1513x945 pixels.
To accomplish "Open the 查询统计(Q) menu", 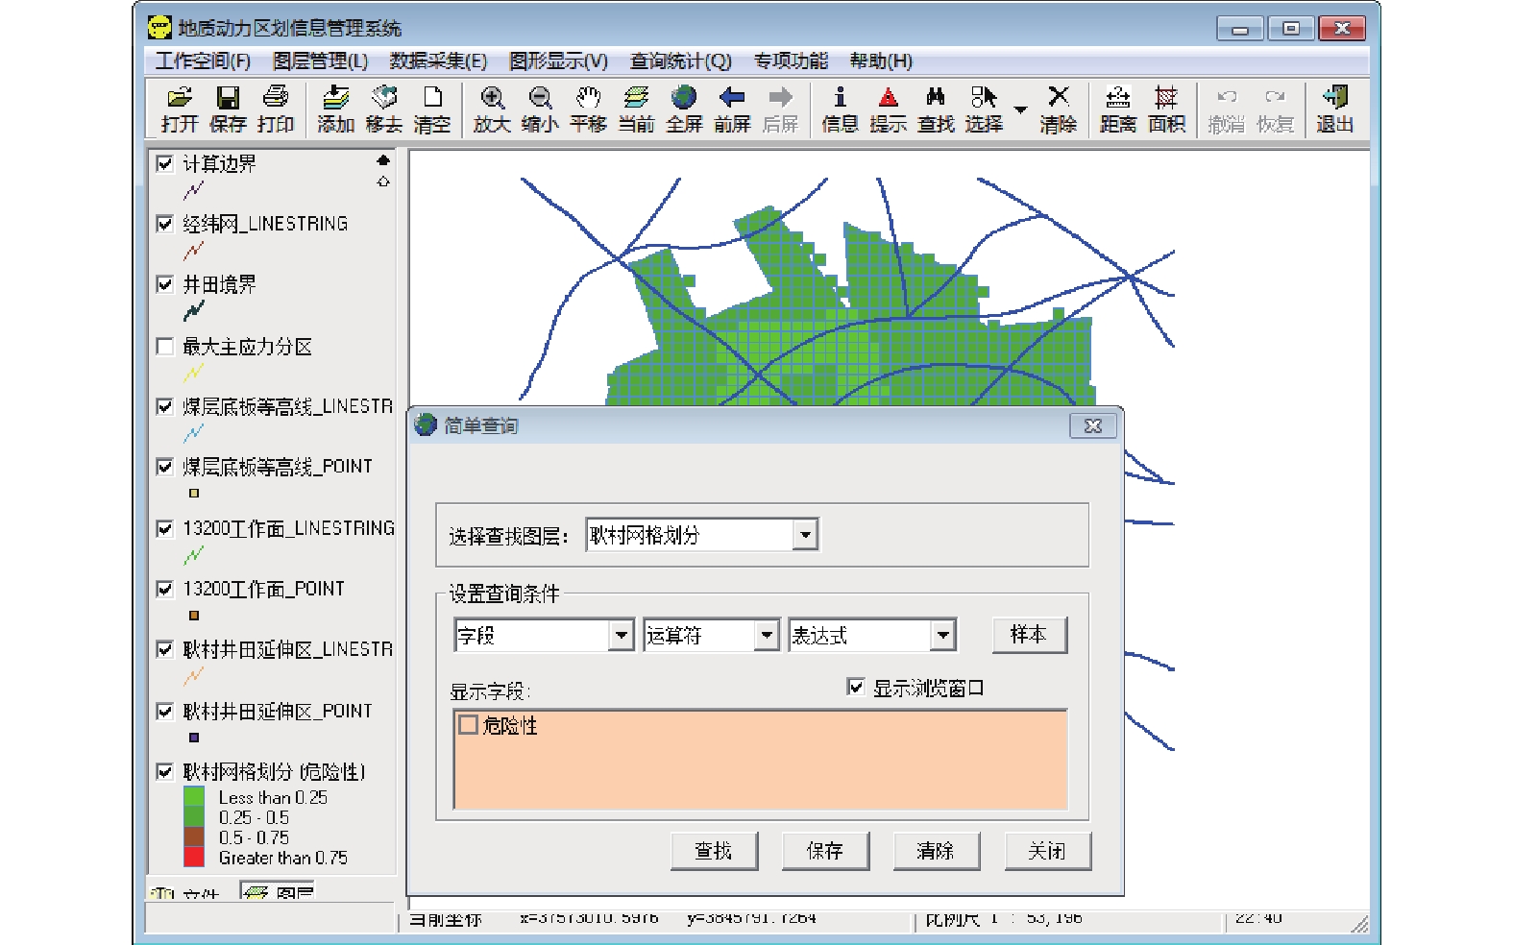I will point(680,61).
